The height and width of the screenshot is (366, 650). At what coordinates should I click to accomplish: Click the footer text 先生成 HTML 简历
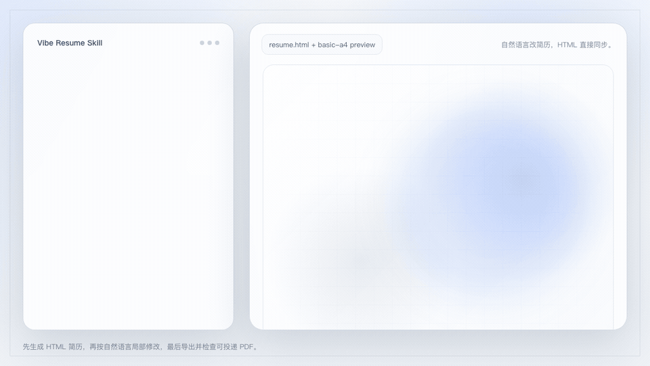coord(53,346)
